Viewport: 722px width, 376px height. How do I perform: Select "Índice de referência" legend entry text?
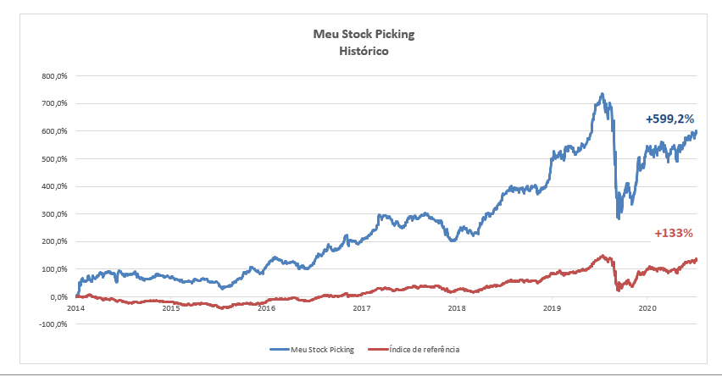click(424, 349)
